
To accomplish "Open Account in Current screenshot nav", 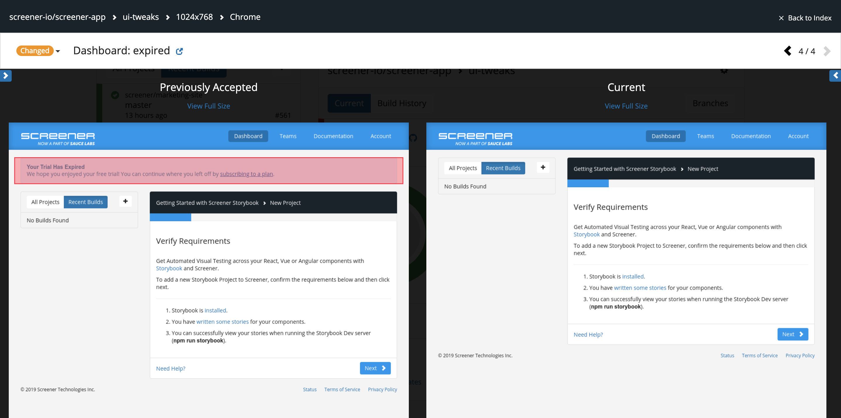I will [798, 136].
